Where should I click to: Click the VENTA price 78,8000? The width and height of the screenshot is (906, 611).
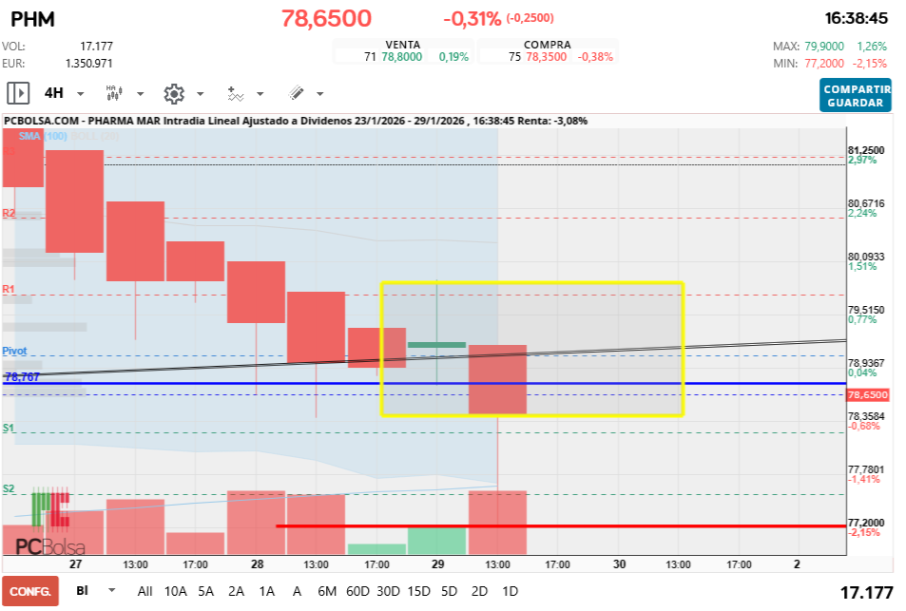401,57
